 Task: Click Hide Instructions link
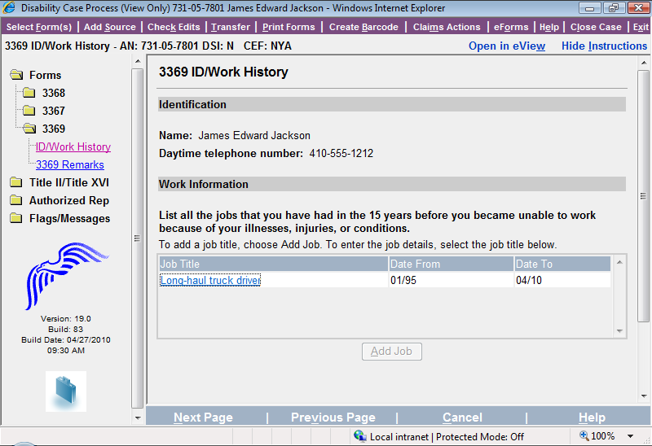pos(604,46)
